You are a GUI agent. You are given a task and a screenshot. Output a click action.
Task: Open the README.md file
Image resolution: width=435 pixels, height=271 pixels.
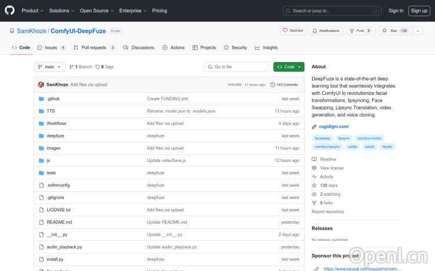tap(59, 222)
